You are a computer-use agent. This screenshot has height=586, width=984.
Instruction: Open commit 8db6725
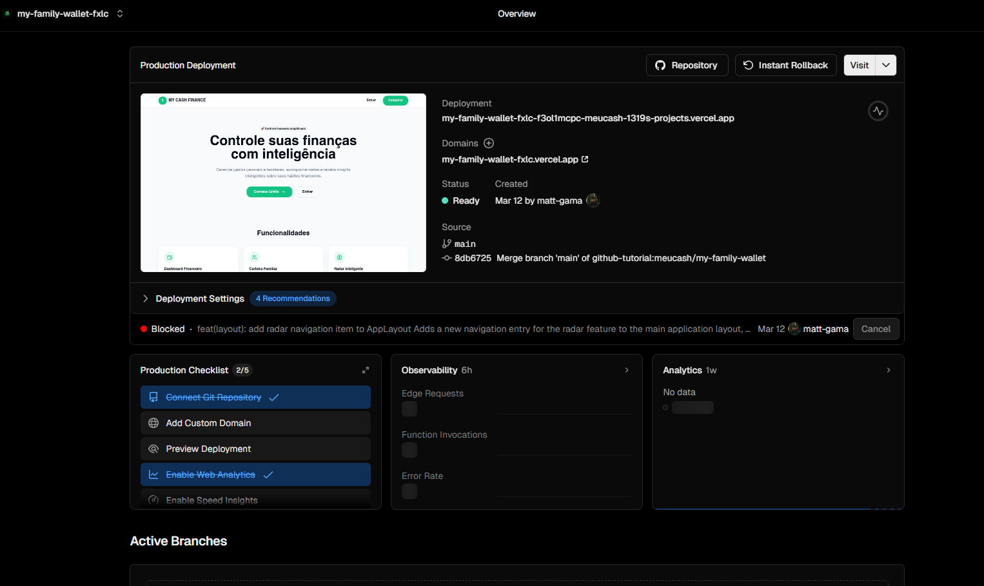473,258
